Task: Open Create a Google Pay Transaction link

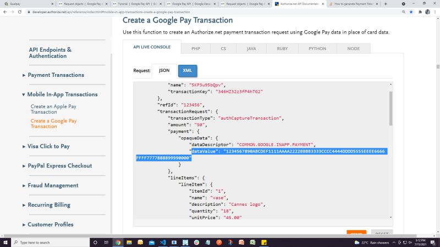Action: point(53,123)
